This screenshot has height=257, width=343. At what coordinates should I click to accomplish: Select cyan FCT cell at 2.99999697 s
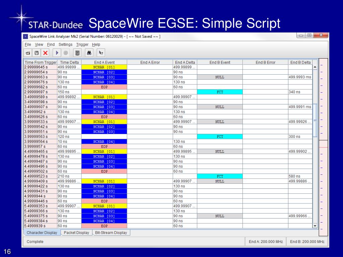pos(220,92)
